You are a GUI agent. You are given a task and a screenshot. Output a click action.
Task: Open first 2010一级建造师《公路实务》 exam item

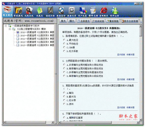[37, 32]
